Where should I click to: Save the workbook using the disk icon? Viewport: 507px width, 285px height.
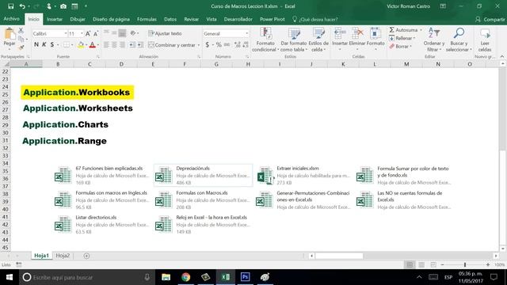coord(10,6)
